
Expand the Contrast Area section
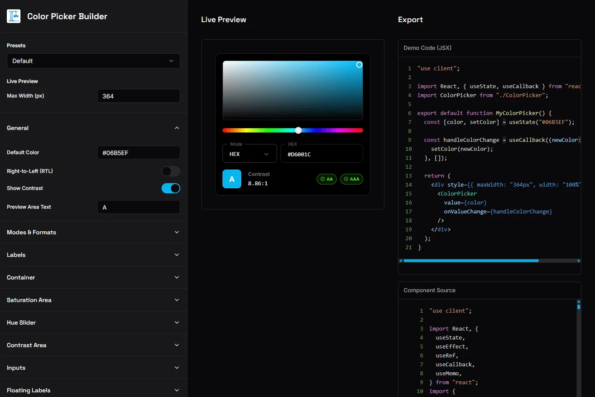point(93,345)
